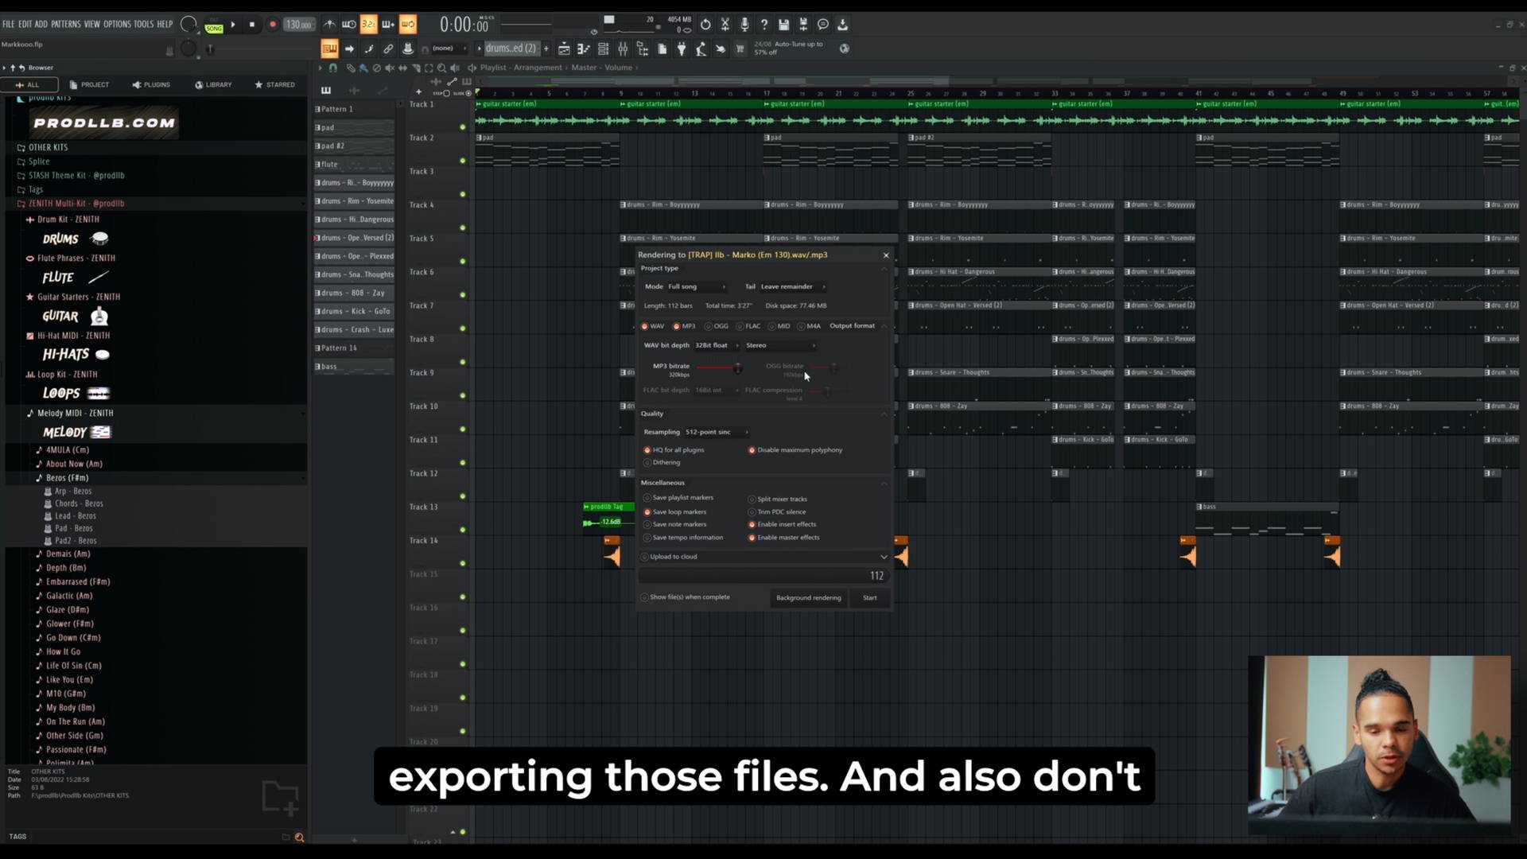This screenshot has height=859, width=1527.
Task: Click the chat bubble icon in the top toolbar
Action: point(823,25)
